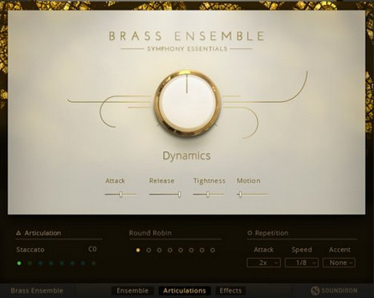Viewport: 374px width, 298px height.
Task: Select the third articulation dot
Action: tap(40, 263)
